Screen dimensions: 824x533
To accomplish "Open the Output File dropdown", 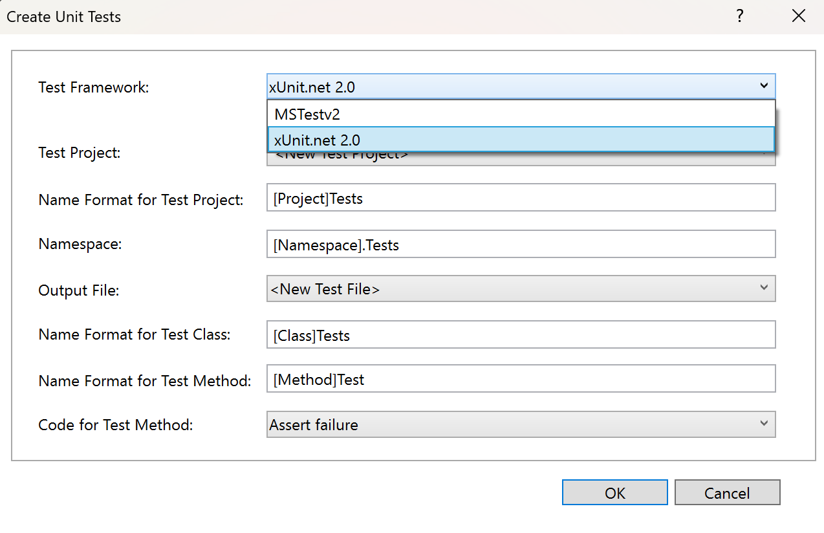I will point(521,289).
